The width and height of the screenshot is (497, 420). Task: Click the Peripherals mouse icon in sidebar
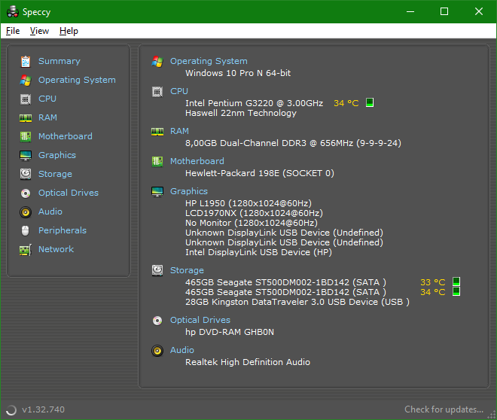point(26,230)
